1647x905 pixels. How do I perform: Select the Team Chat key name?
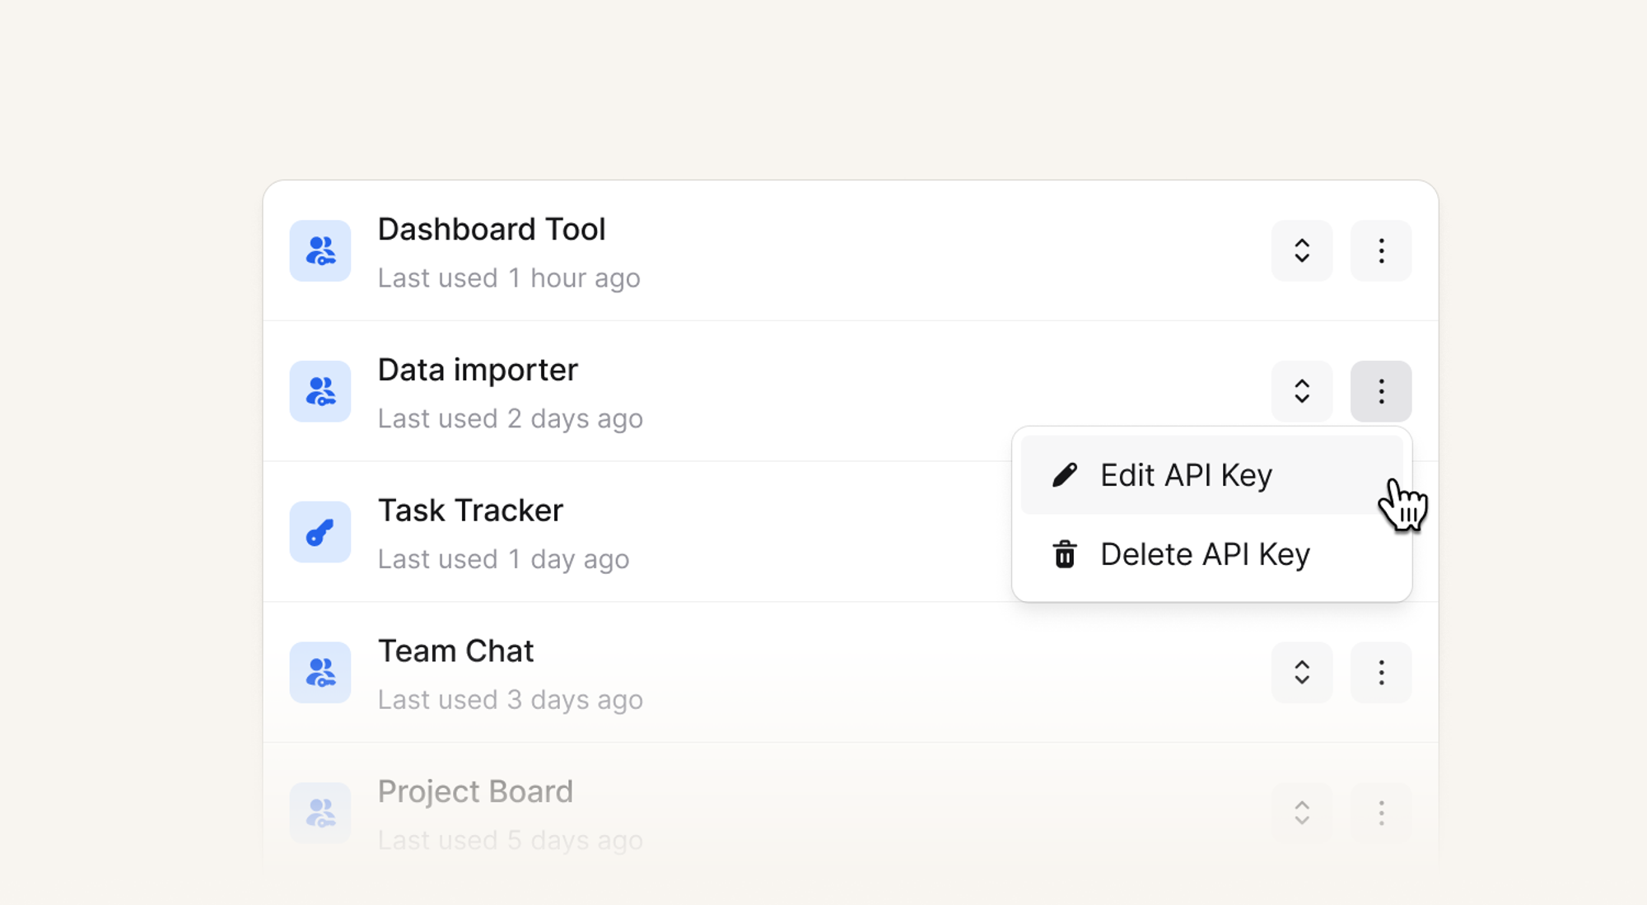click(455, 651)
